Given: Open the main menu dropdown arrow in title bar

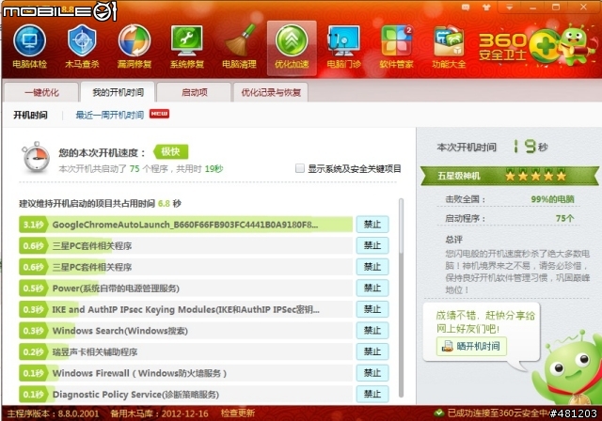Looking at the screenshot, I should coord(509,8).
